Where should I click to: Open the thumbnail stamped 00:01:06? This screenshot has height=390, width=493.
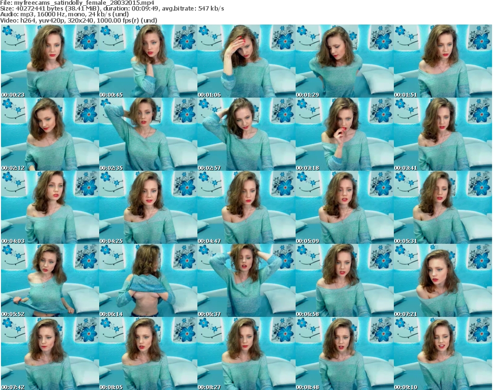[x=246, y=61]
